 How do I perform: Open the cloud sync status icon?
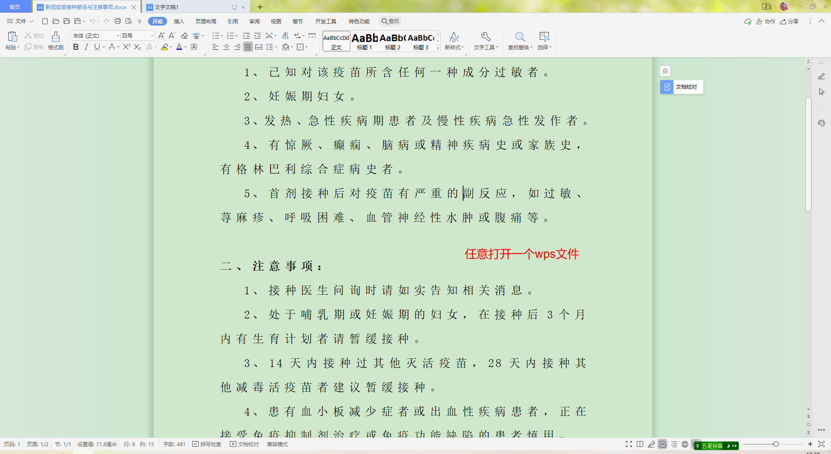coord(747,21)
